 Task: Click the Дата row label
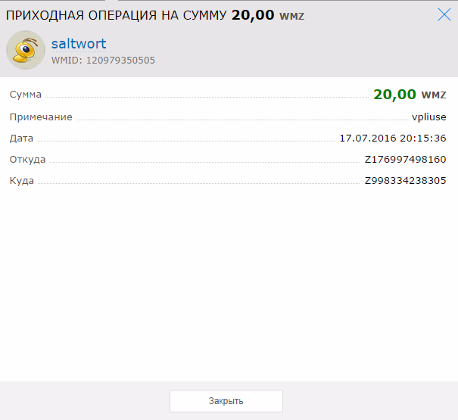coord(21,138)
